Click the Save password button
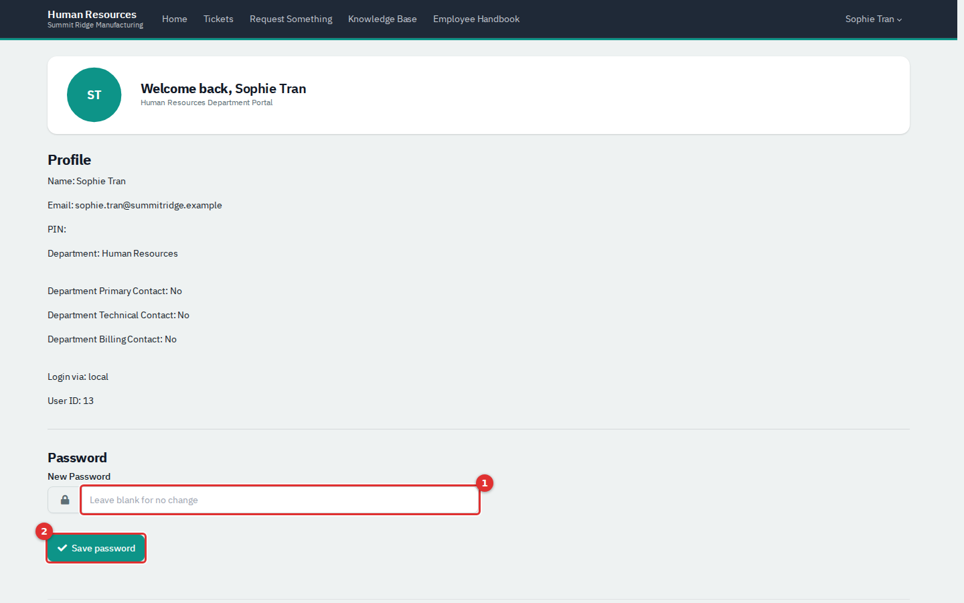 (x=96, y=548)
